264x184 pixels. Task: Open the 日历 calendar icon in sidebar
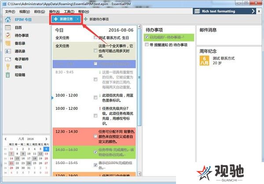8,28
